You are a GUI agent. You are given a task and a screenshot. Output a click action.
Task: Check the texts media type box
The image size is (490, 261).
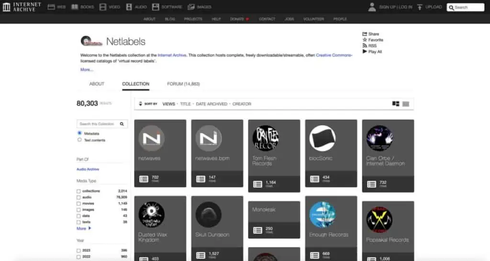78,222
